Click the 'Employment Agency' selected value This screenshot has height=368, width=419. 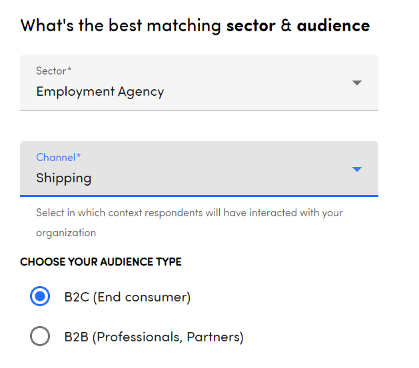[x=100, y=91]
